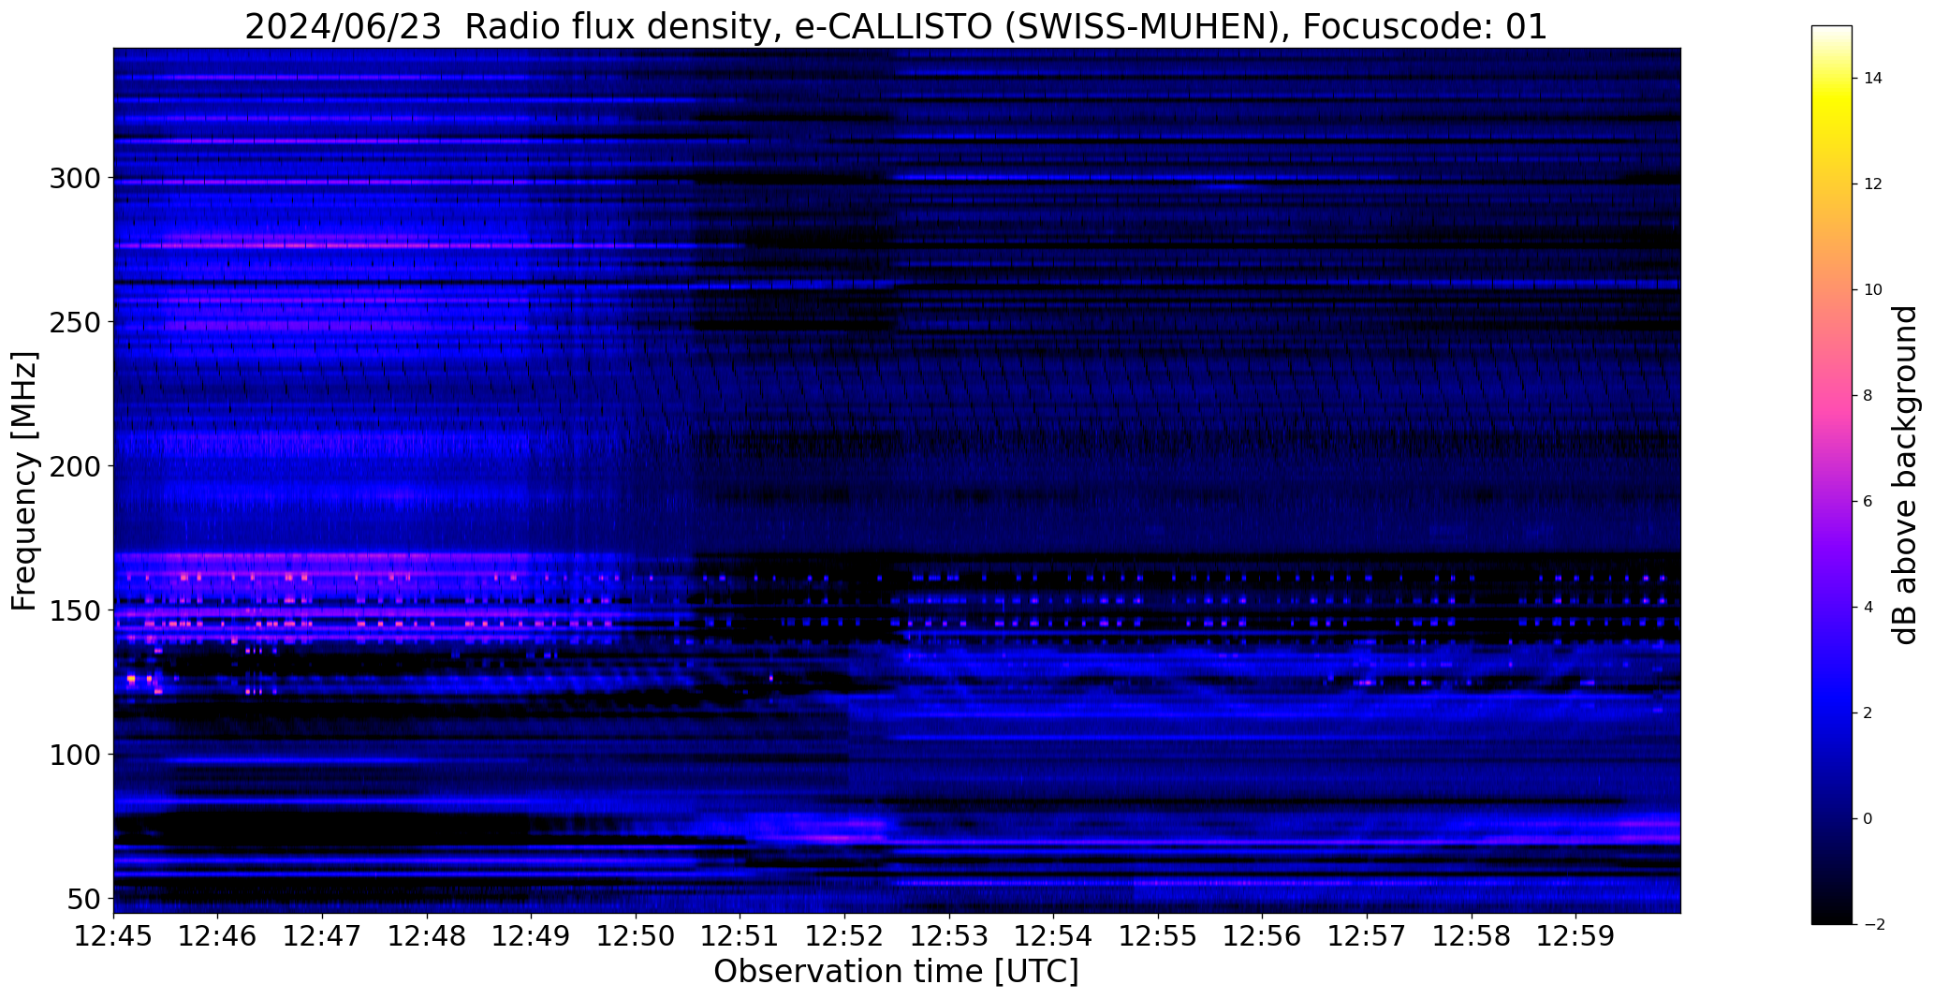
Task: Click the 12:45 time tick label
Action: click(x=113, y=935)
